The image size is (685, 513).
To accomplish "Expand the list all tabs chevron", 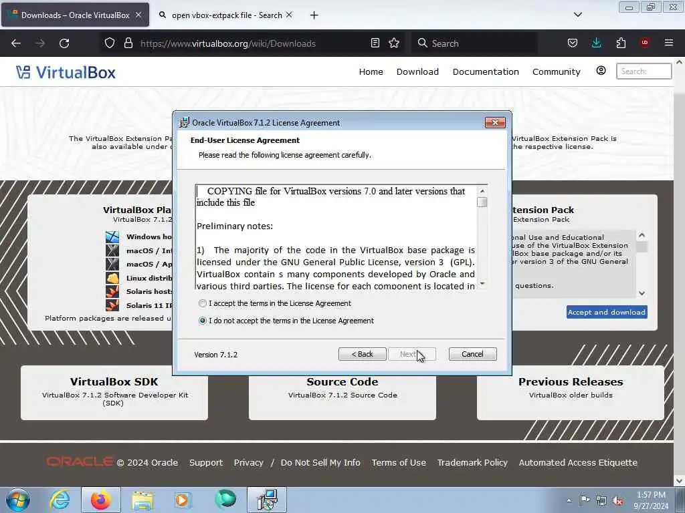I will [x=578, y=15].
